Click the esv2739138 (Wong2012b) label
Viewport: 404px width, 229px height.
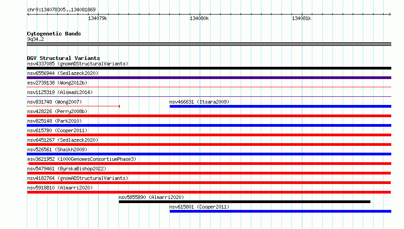[x=57, y=83]
